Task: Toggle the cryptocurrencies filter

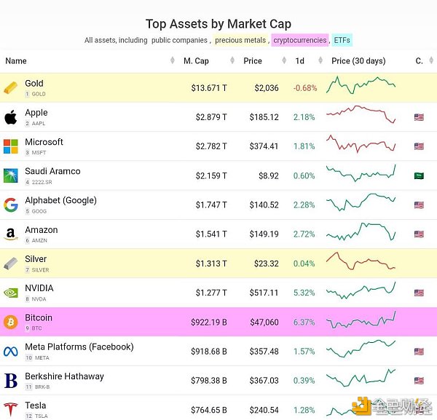Action: 299,41
